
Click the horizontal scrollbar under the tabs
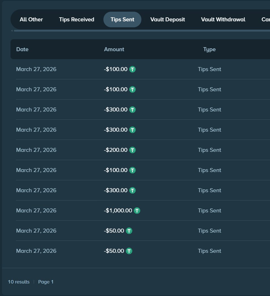pyautogui.click(x=142, y=31)
